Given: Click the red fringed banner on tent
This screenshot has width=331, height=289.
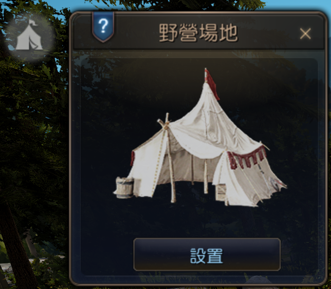Looking at the screenshot, I should click(247, 158).
